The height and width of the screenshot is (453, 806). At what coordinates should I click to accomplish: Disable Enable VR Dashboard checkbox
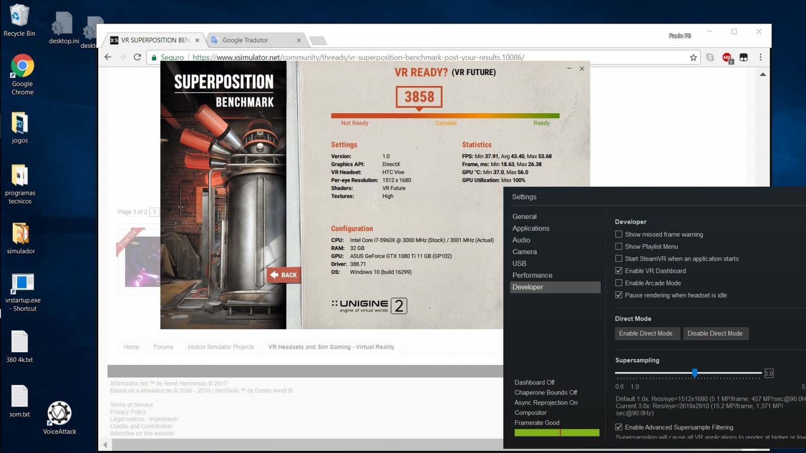tap(619, 270)
